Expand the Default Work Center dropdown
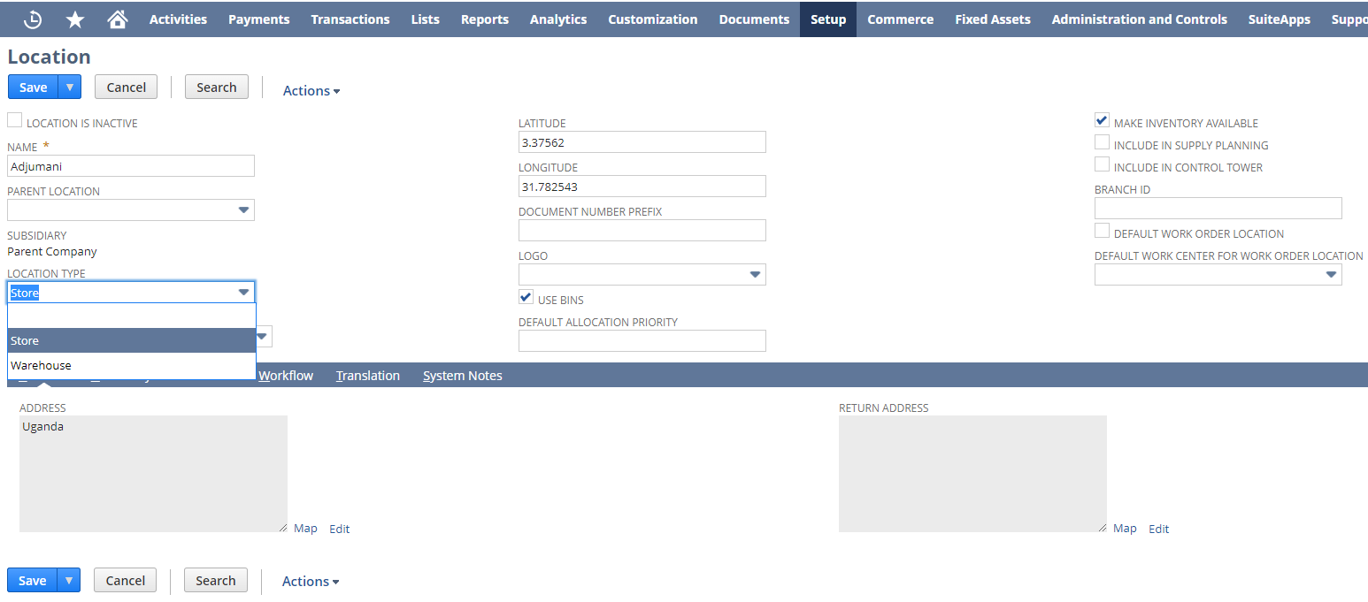This screenshot has width=1368, height=602. [x=1332, y=274]
